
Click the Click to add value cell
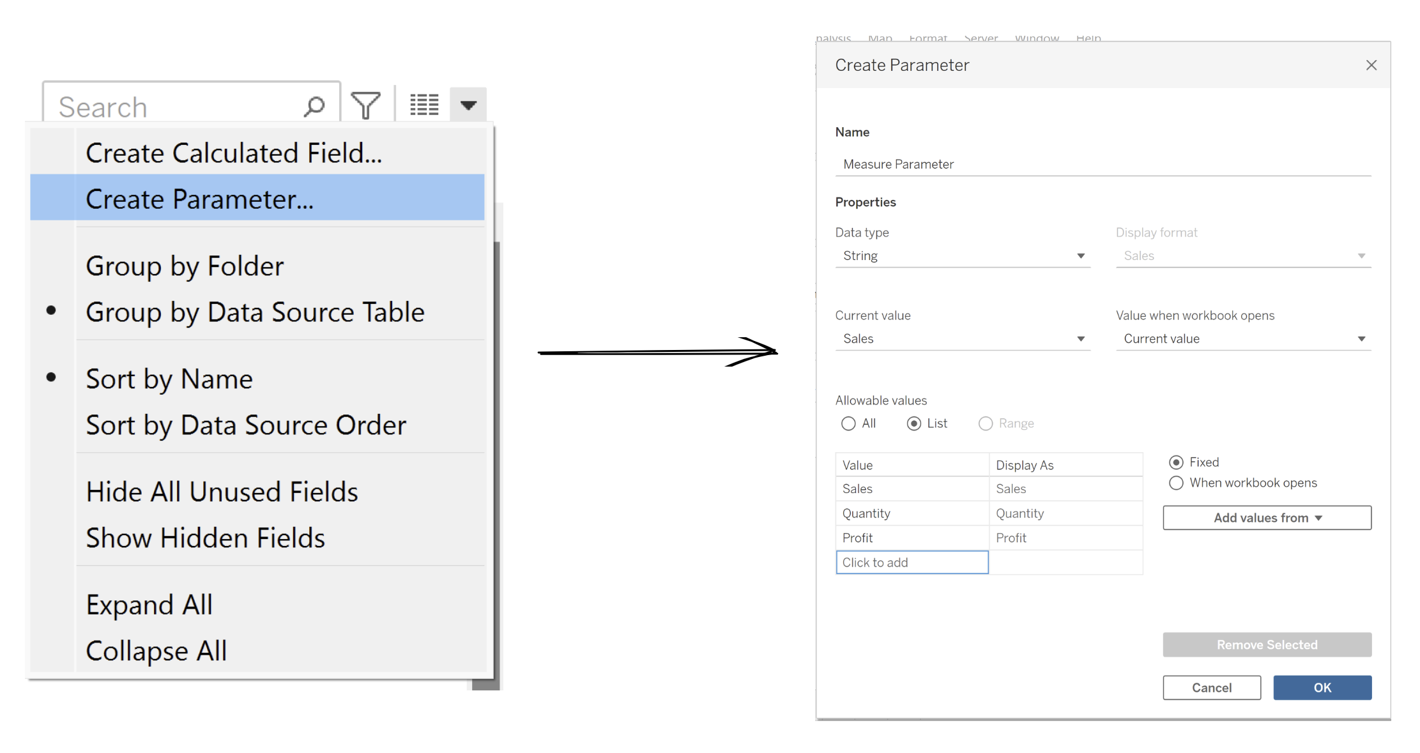coord(911,562)
